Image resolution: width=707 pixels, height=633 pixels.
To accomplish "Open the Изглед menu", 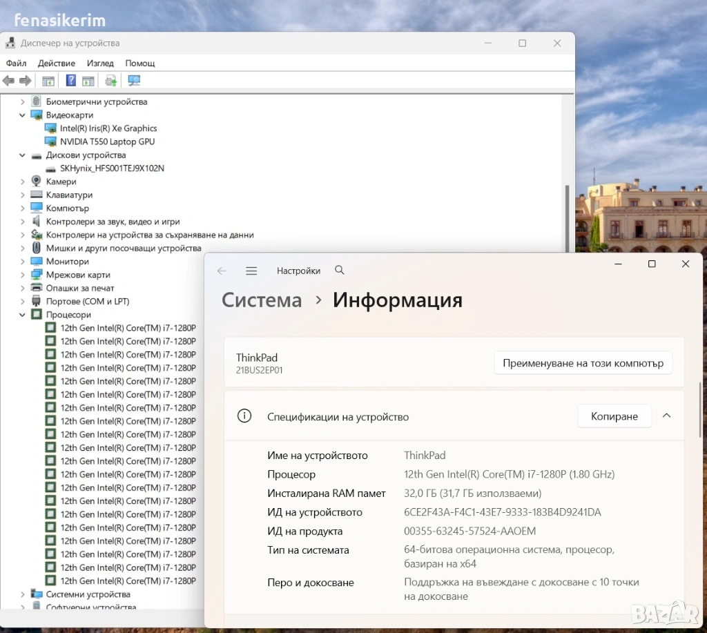I will point(100,63).
